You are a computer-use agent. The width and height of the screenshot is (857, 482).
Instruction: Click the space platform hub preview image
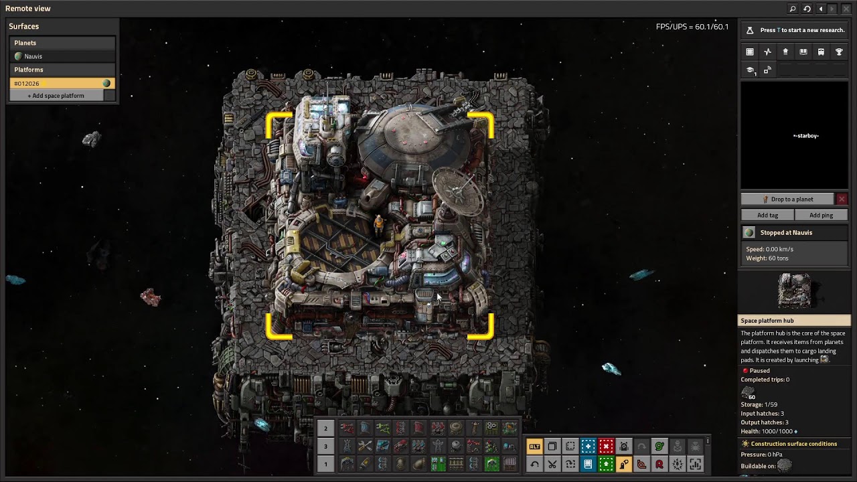click(x=794, y=291)
